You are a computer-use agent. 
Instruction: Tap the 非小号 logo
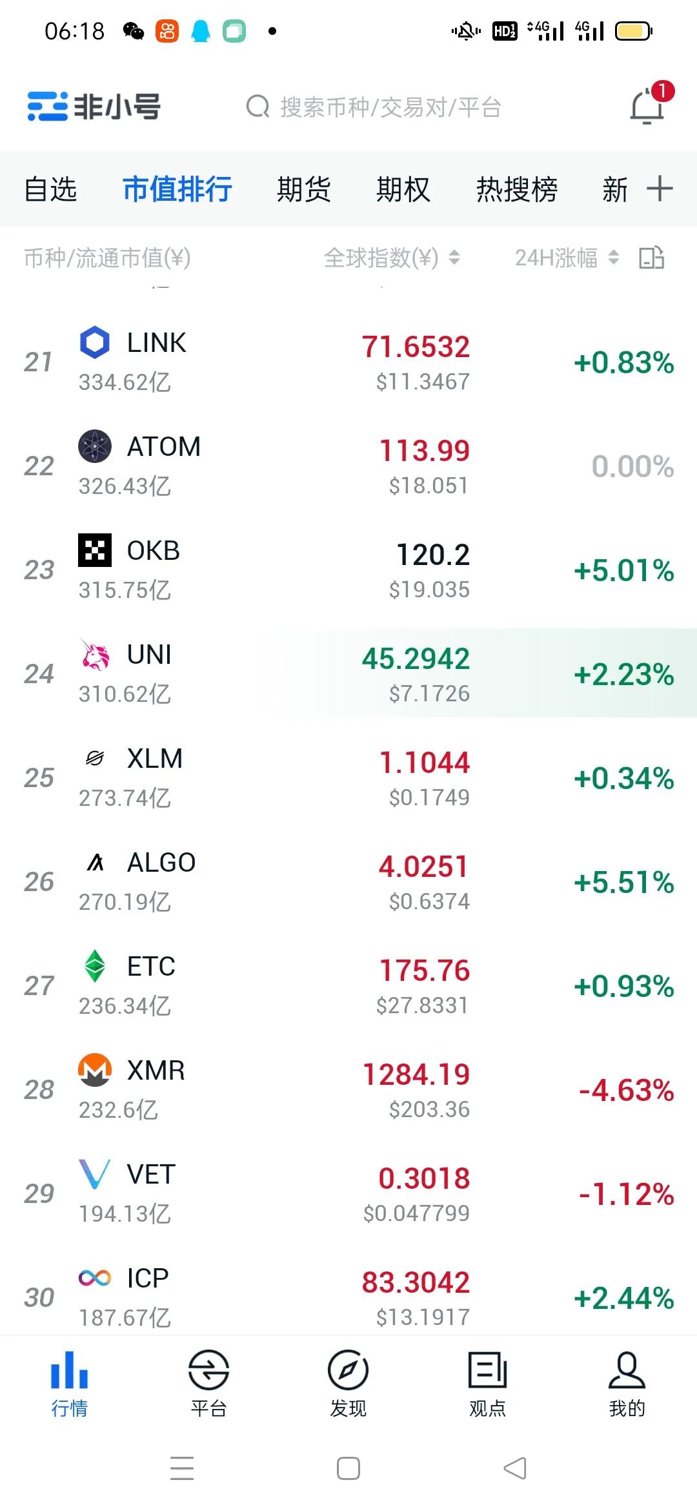(94, 107)
